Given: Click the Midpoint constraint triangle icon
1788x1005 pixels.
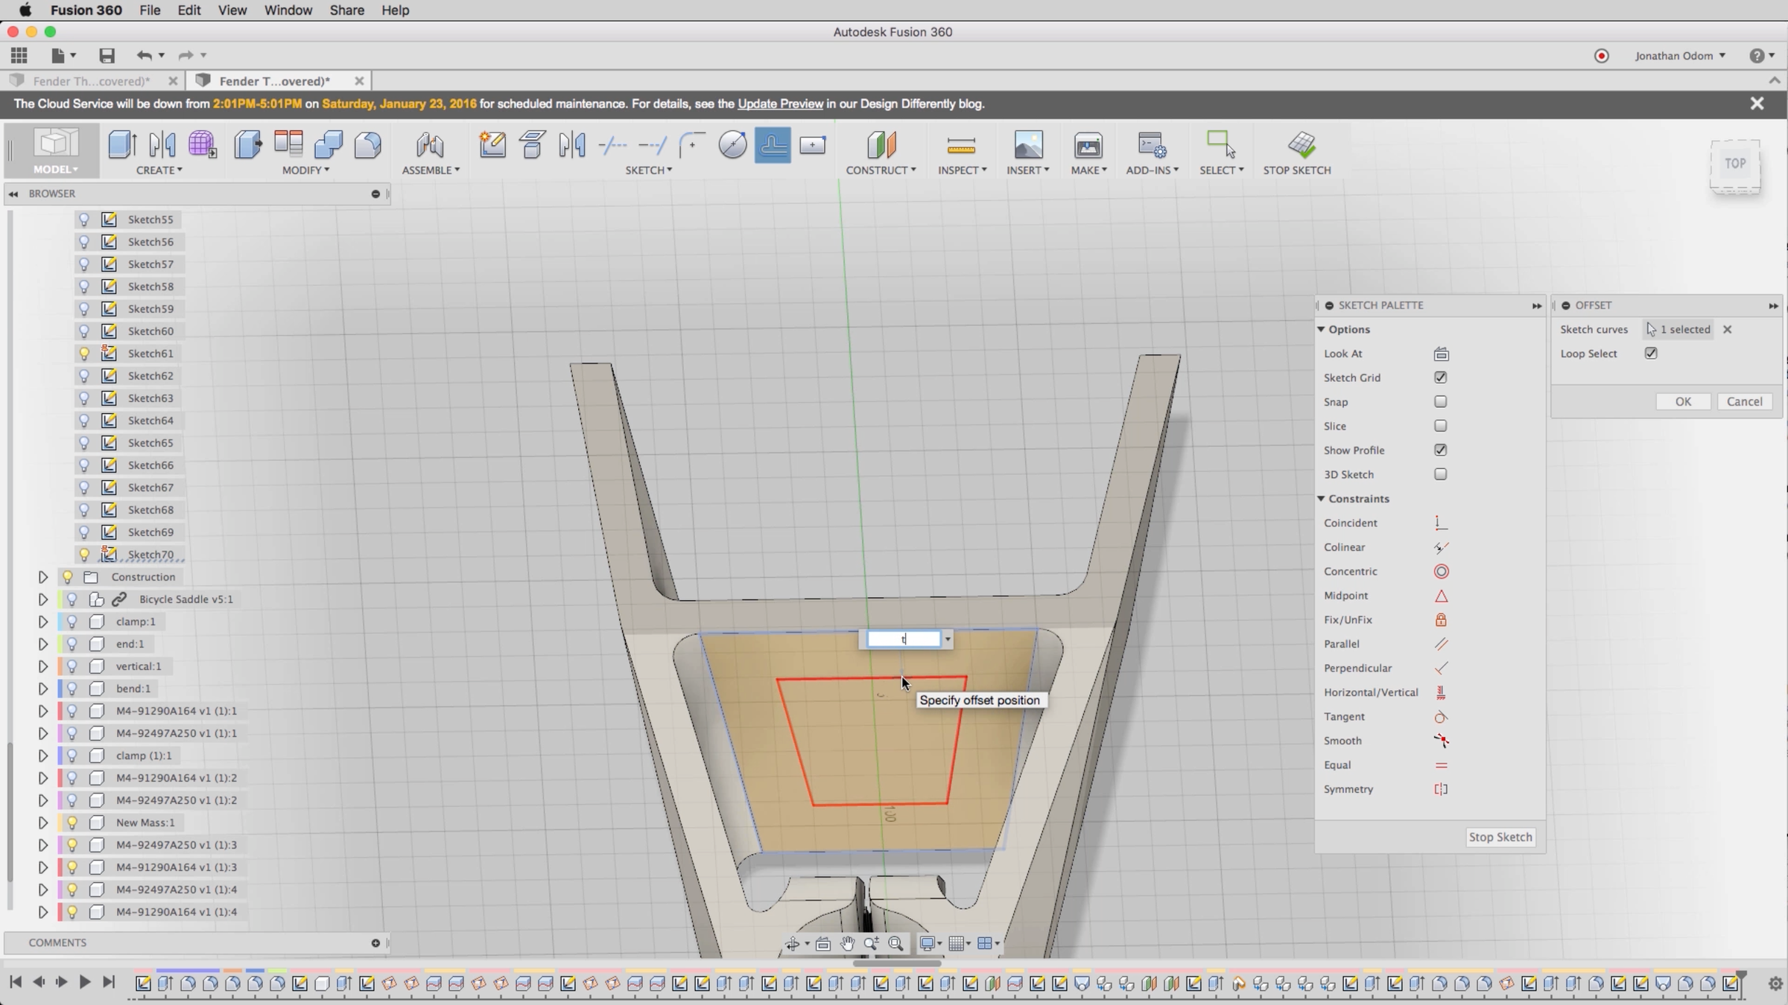Looking at the screenshot, I should pos(1441,596).
